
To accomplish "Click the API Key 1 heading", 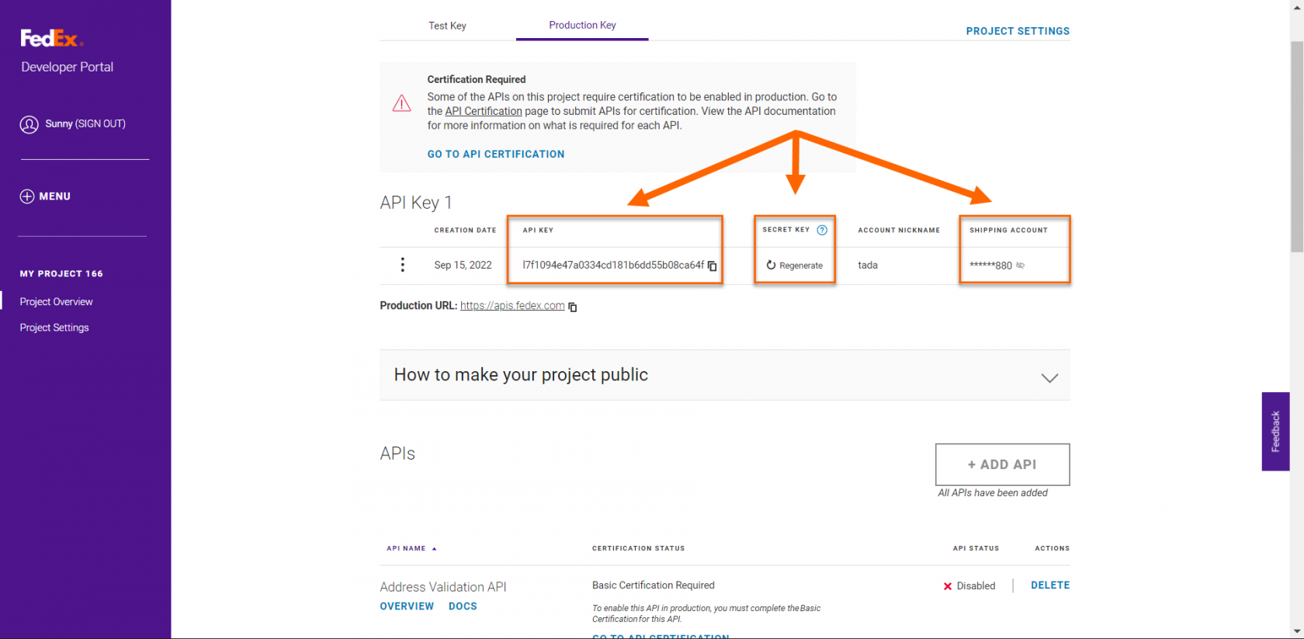I will point(416,203).
